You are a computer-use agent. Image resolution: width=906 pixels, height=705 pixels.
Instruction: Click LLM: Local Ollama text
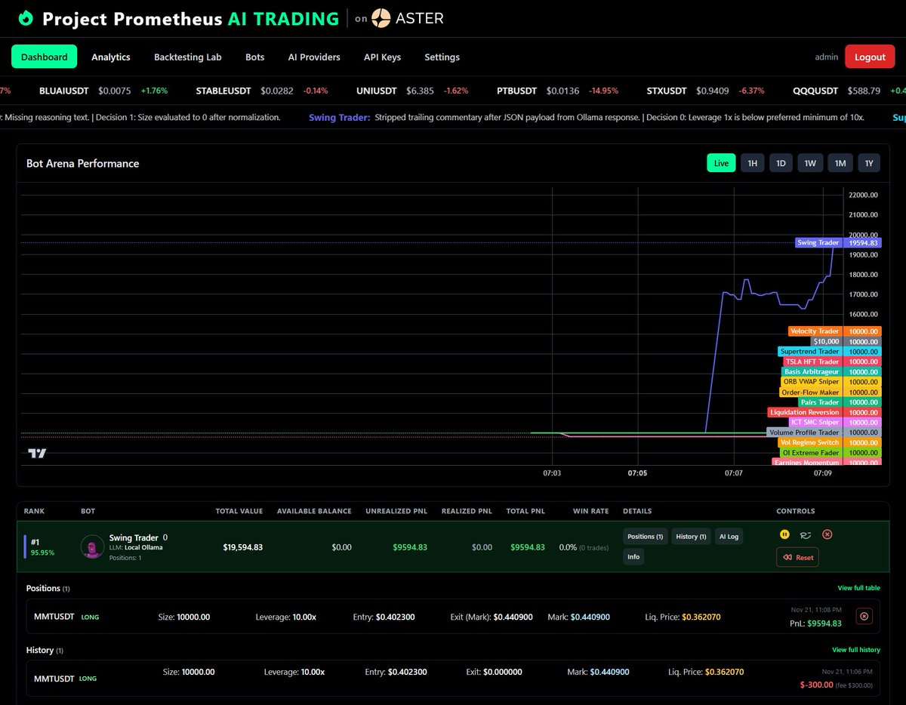point(136,547)
